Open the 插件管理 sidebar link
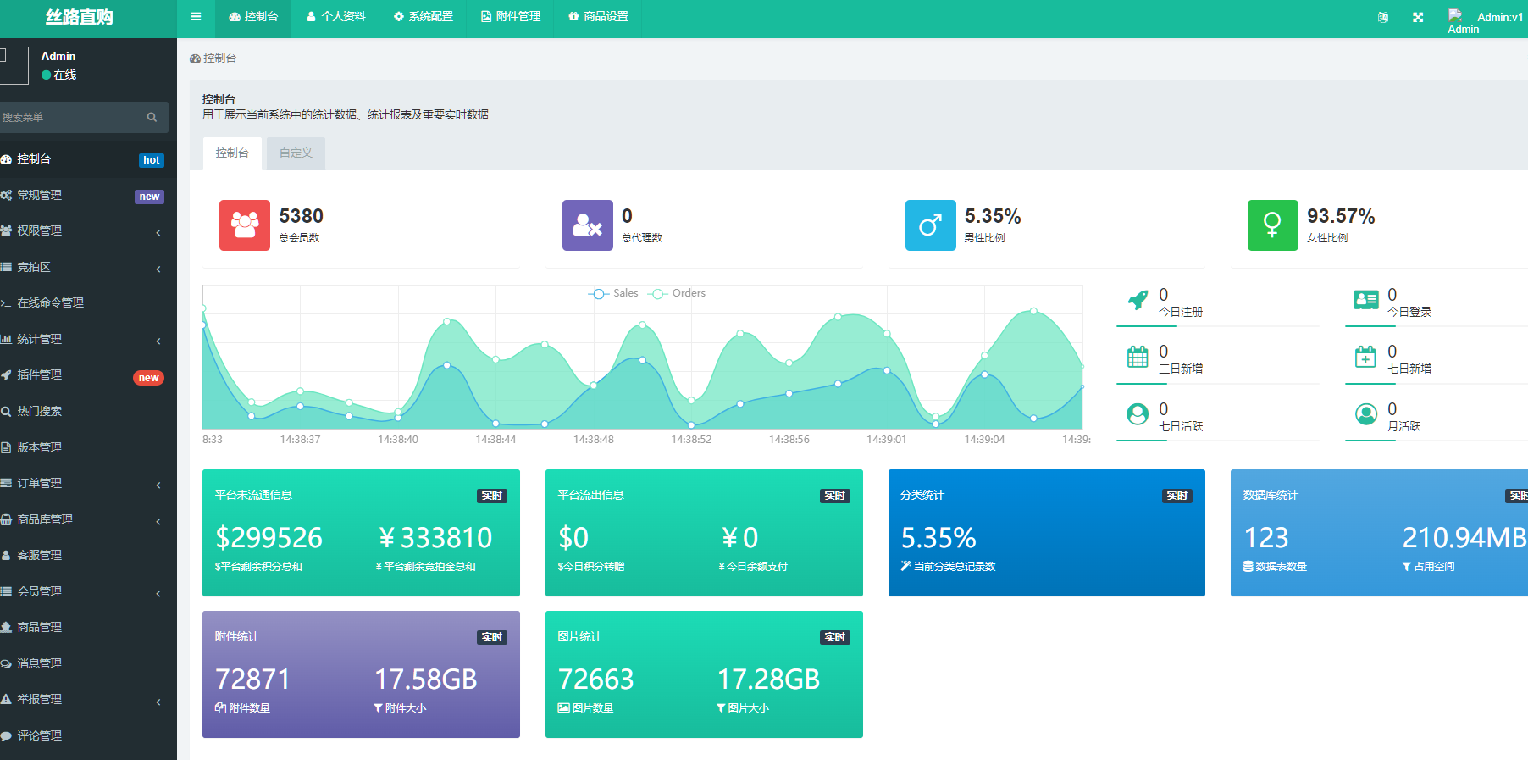 point(40,374)
